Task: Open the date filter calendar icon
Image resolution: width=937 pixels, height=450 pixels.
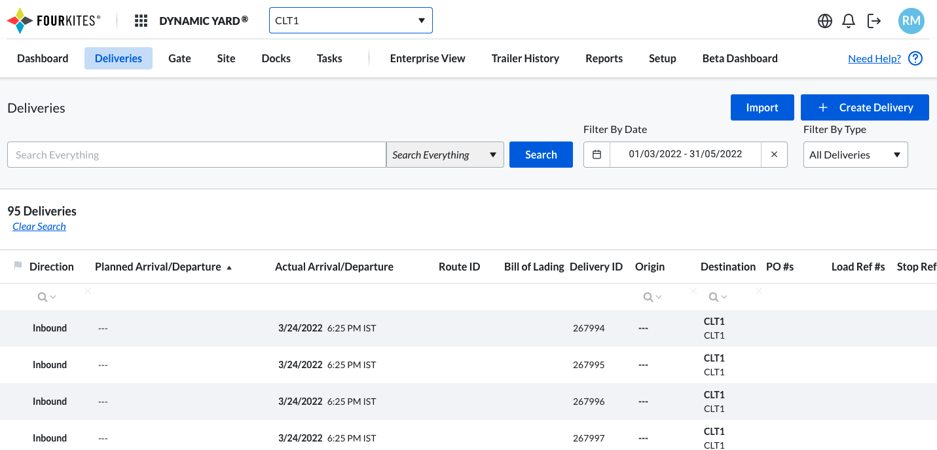Action: point(597,155)
